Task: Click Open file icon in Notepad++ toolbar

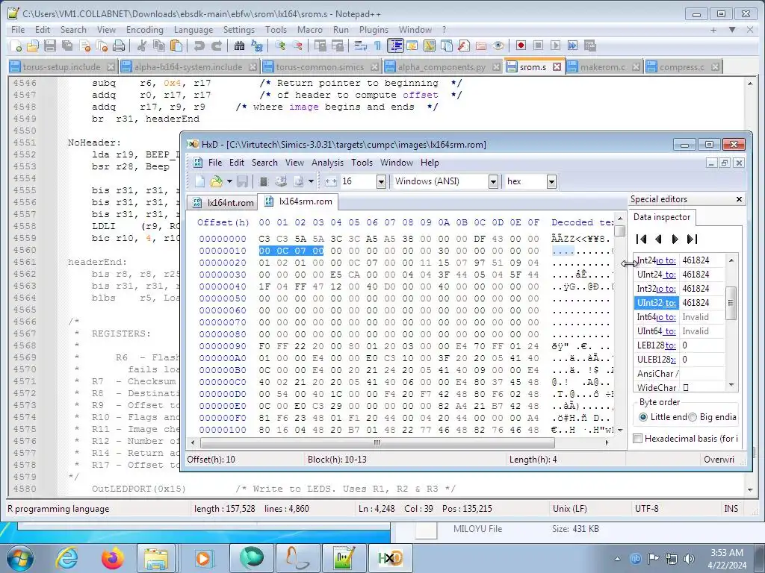Action: 33,46
